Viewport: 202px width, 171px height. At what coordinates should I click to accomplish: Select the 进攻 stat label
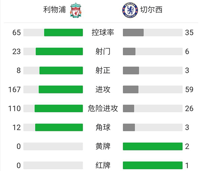point(103,89)
